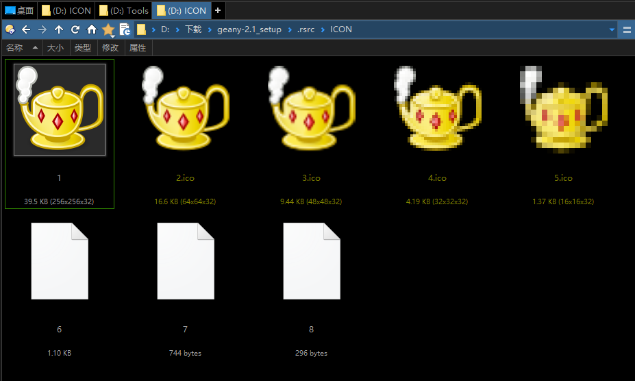This screenshot has width=635, height=381.
Task: Open the favorites star menu
Action: tap(108, 29)
